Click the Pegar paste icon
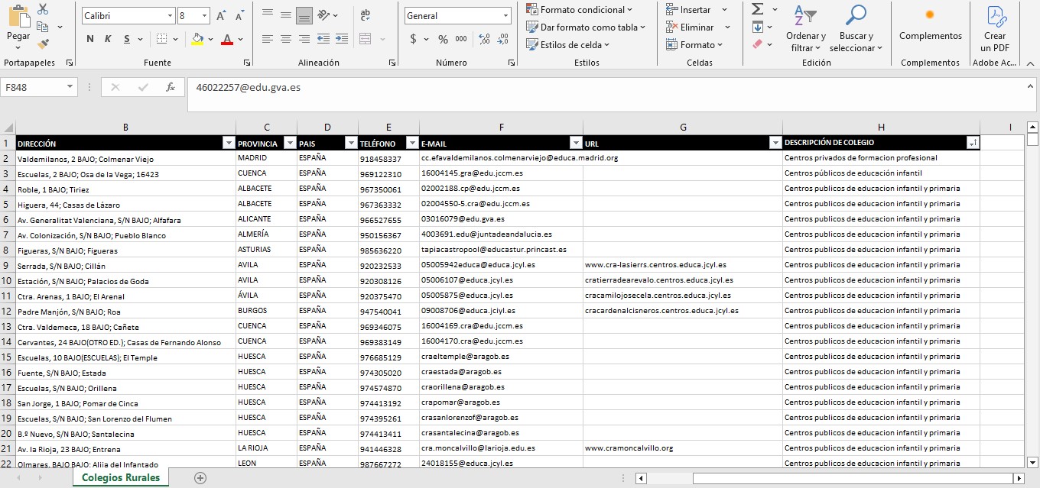The width and height of the screenshot is (1040, 488). [18, 15]
